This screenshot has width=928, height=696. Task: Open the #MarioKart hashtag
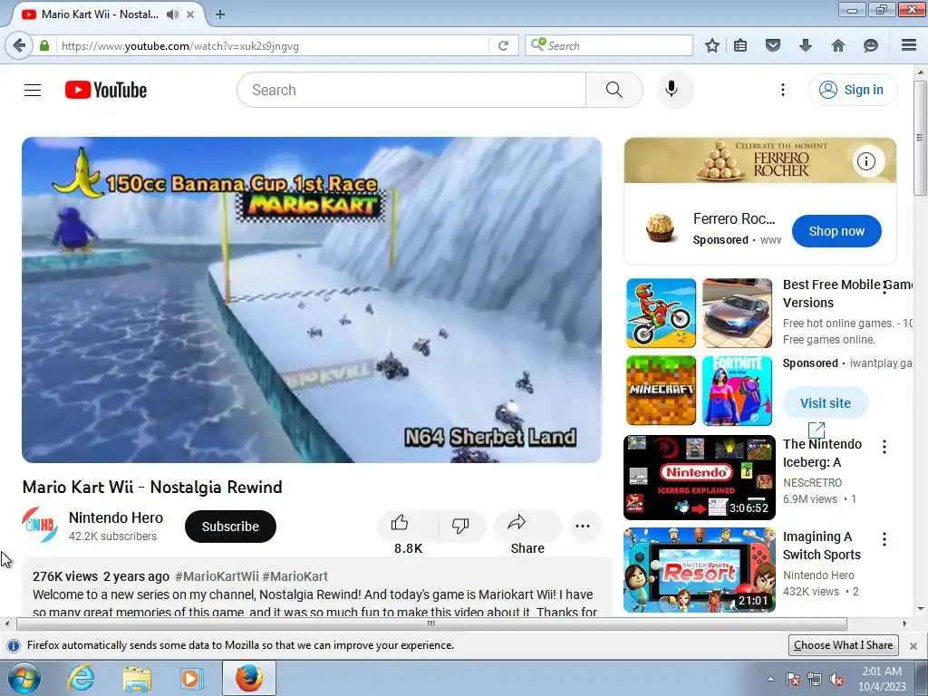(x=295, y=576)
